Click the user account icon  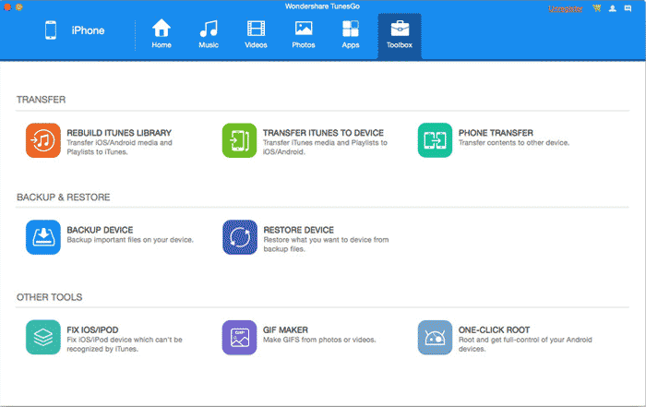point(613,8)
